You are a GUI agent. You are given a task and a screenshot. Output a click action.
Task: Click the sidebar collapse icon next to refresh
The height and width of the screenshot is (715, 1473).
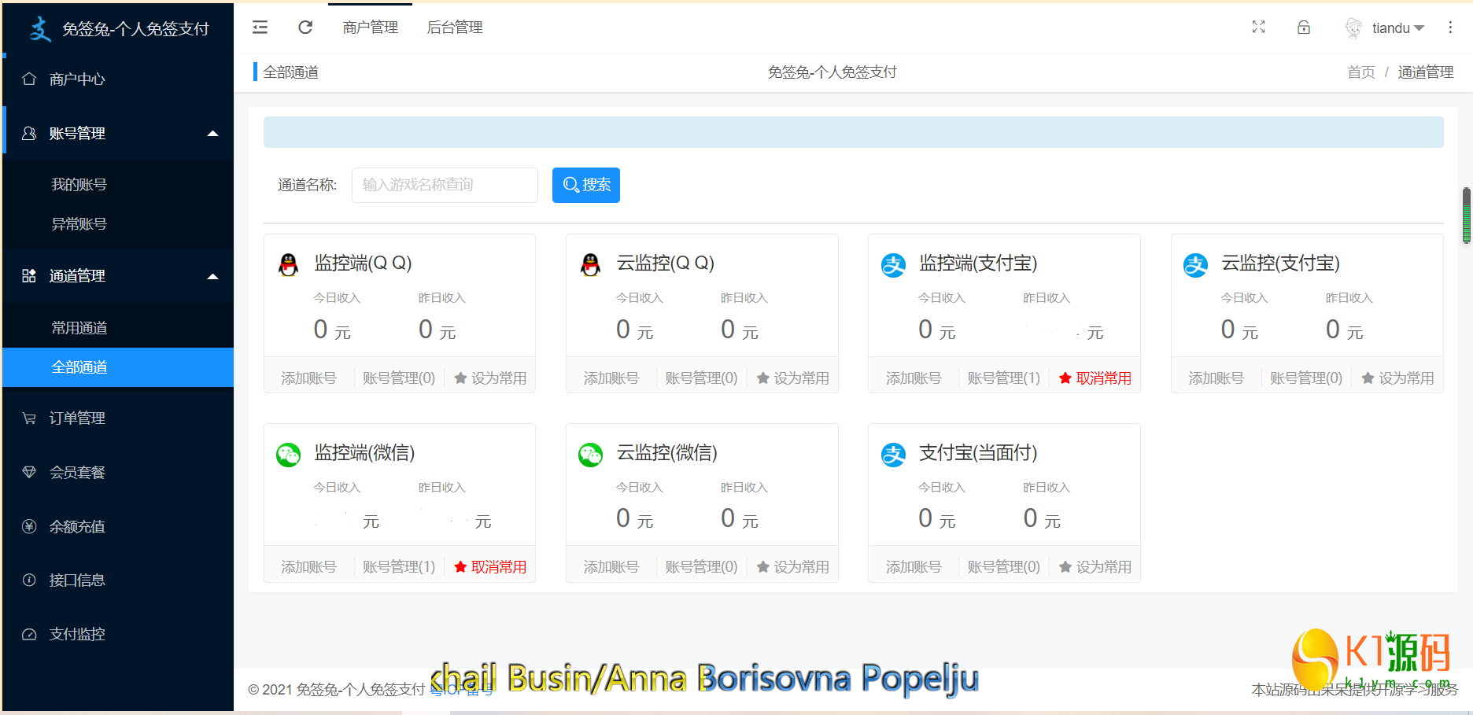click(x=260, y=27)
